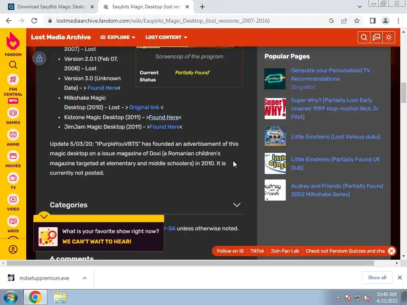Open the wiki Discuss speech-bubble icon
Viewport: 407px width, 305px height.
pyautogui.click(x=376, y=37)
